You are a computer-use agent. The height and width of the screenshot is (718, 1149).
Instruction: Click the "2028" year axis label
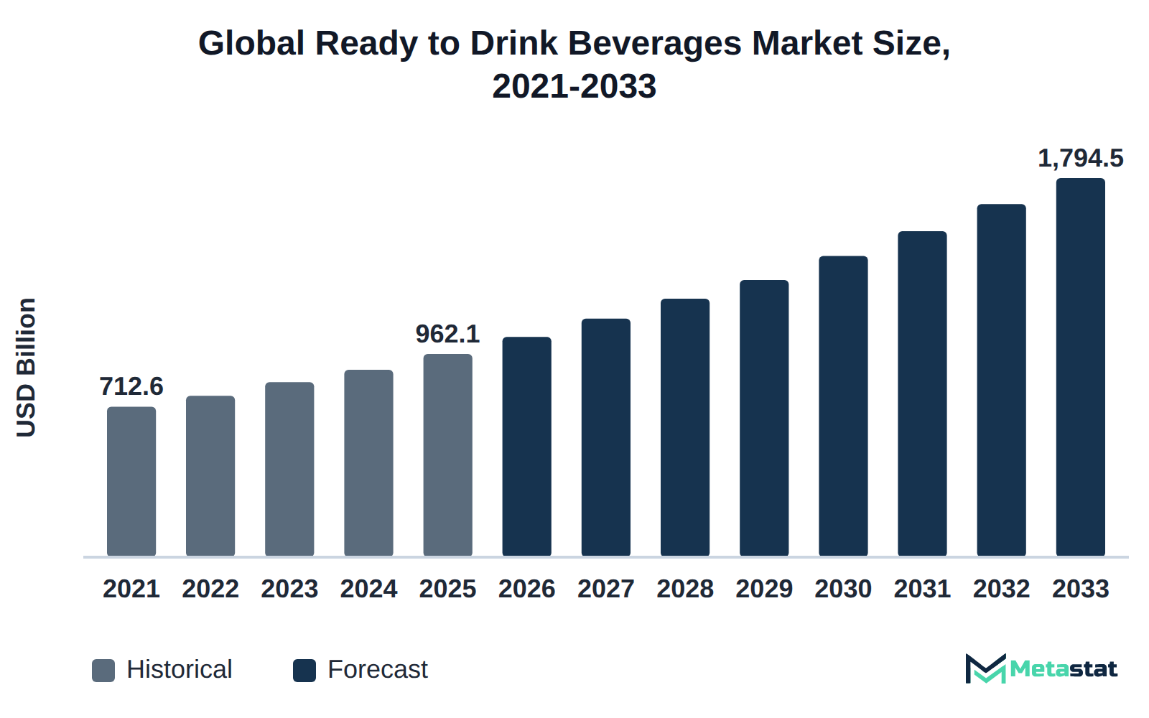pyautogui.click(x=685, y=589)
